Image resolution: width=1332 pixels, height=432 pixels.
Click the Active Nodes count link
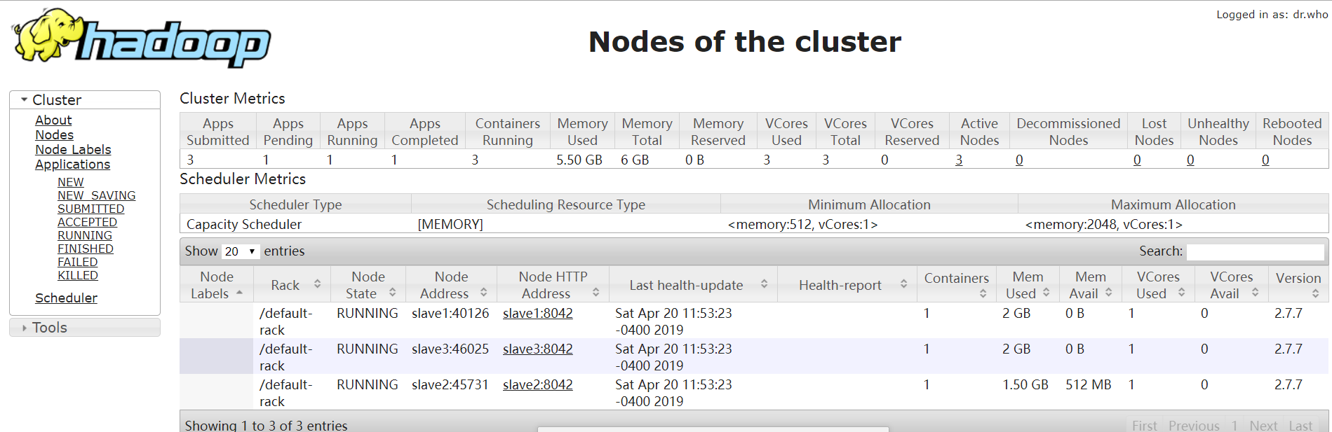pos(959,160)
